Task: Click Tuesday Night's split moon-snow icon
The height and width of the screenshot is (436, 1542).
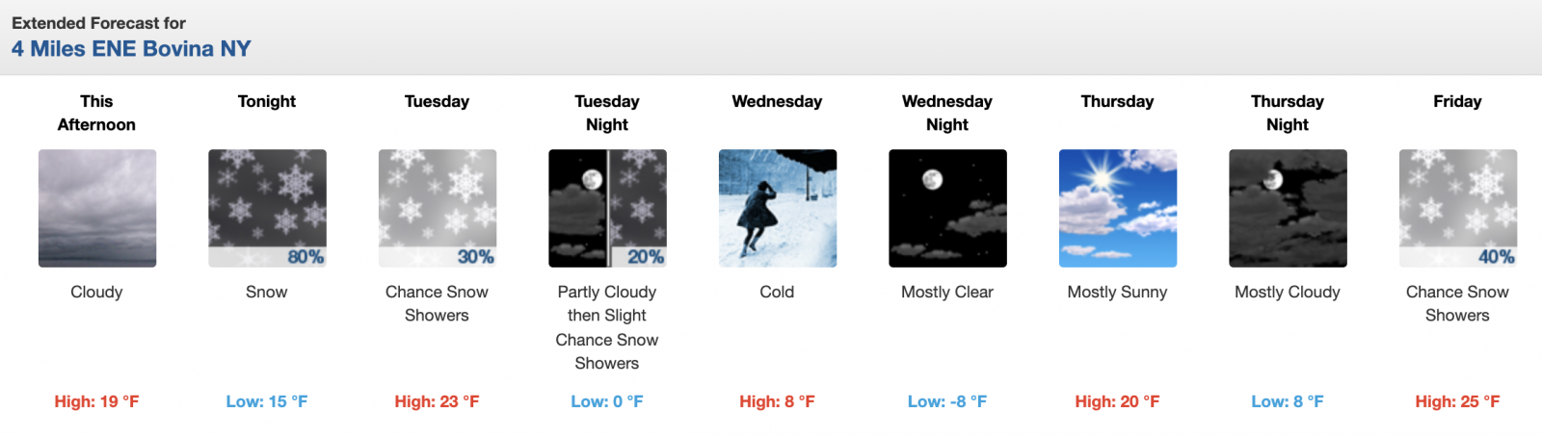Action: [x=607, y=208]
